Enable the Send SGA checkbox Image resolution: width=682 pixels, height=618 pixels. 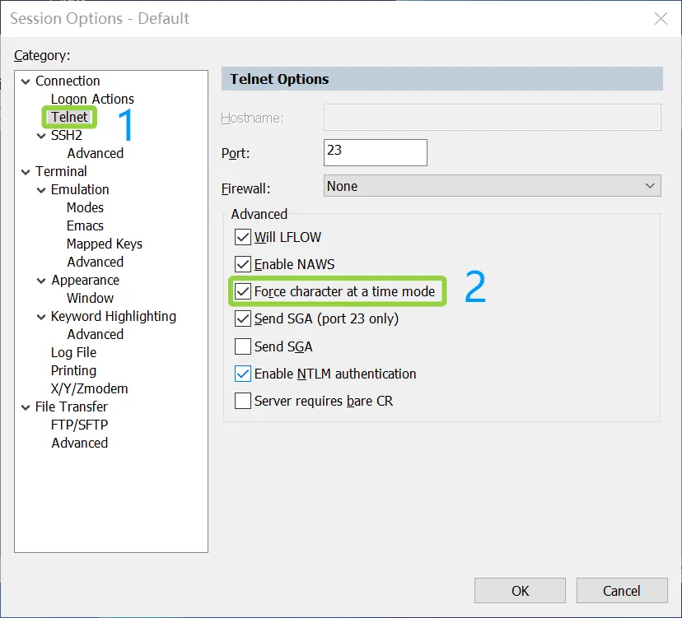pos(243,346)
